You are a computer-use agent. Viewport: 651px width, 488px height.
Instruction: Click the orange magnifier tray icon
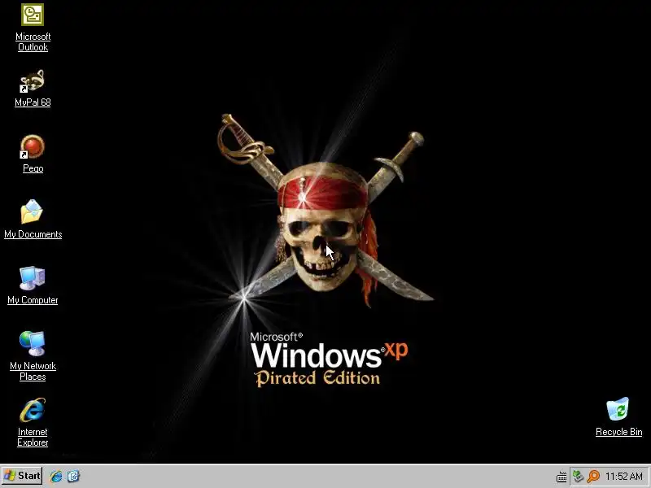pos(594,477)
